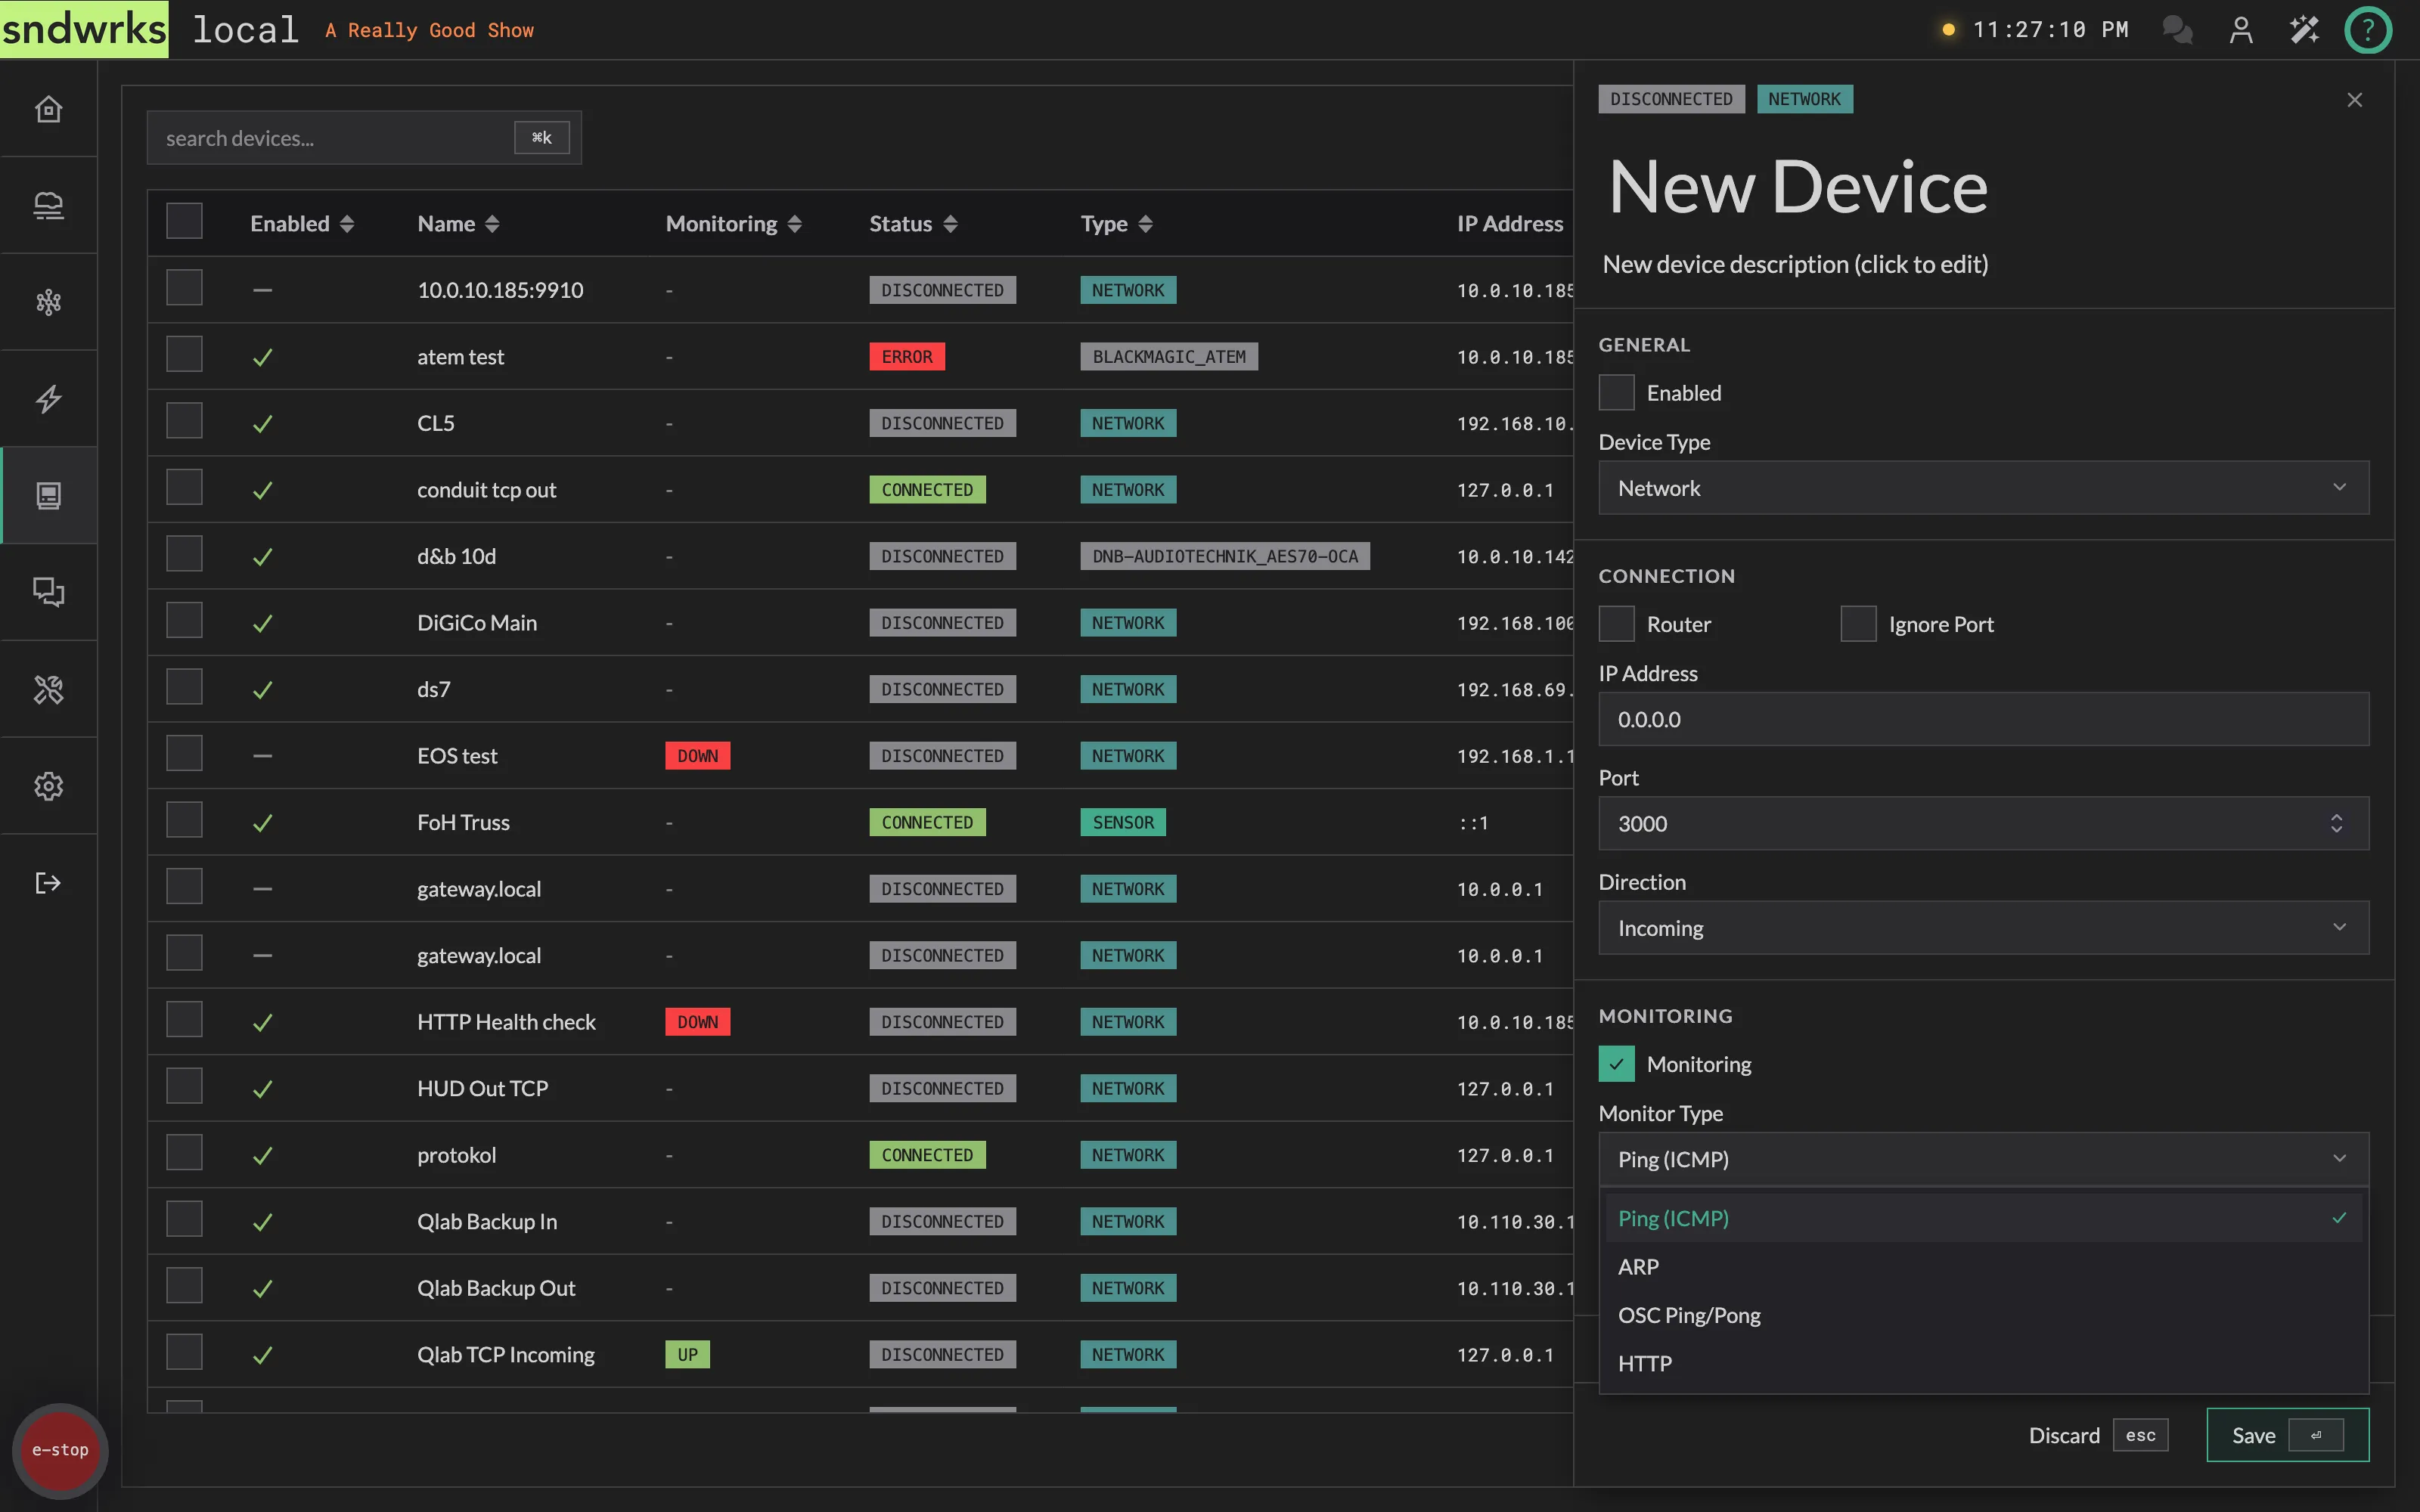Screen dimensions: 2420x1512
Task: Edit the New Device title
Action: pos(1797,187)
